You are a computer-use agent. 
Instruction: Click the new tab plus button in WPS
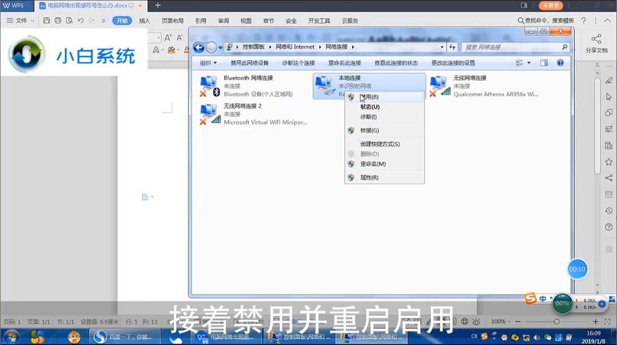point(158,6)
